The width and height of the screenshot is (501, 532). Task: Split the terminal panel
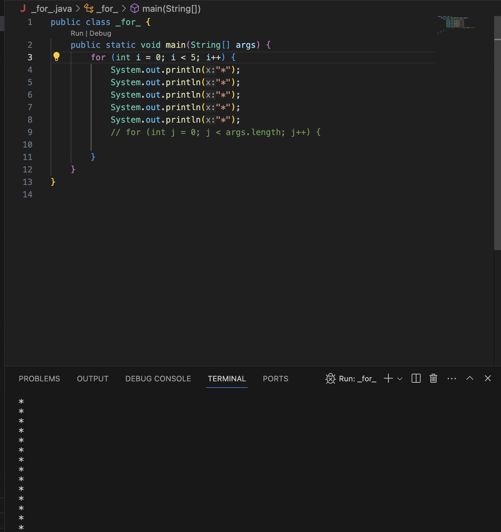click(416, 379)
